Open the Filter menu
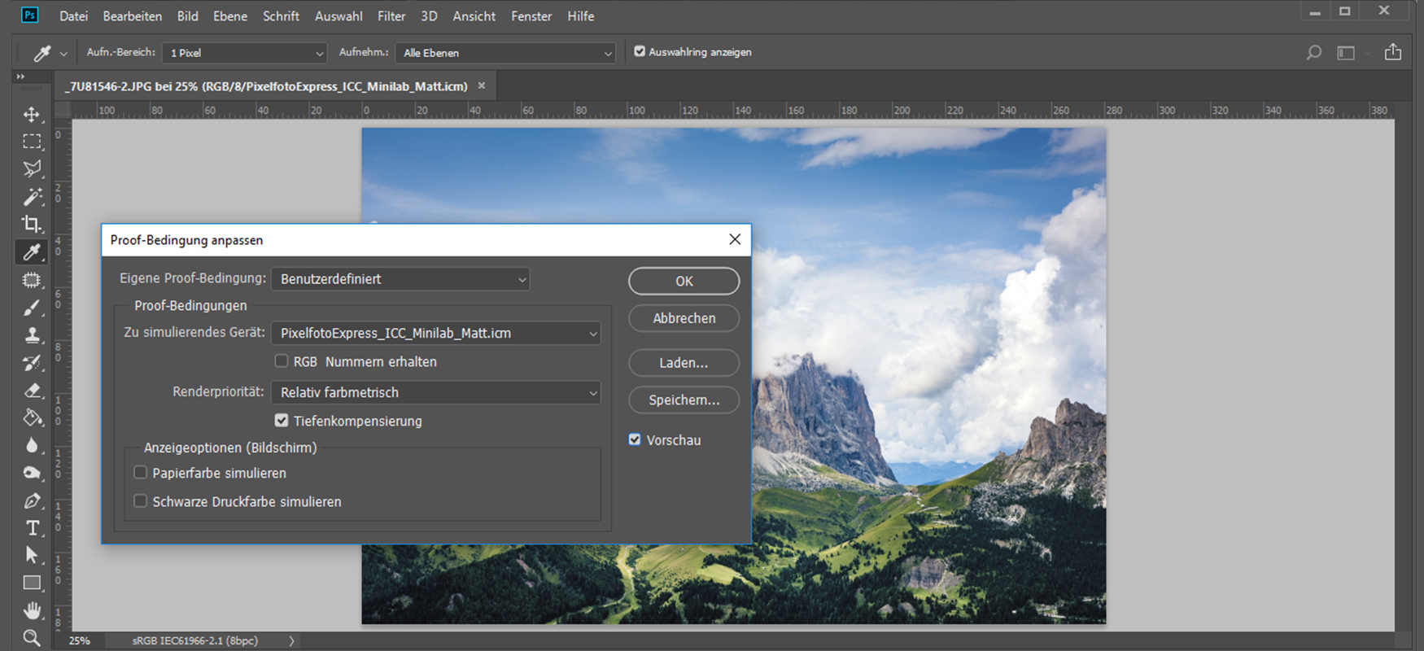This screenshot has height=651, width=1424. pyautogui.click(x=391, y=16)
